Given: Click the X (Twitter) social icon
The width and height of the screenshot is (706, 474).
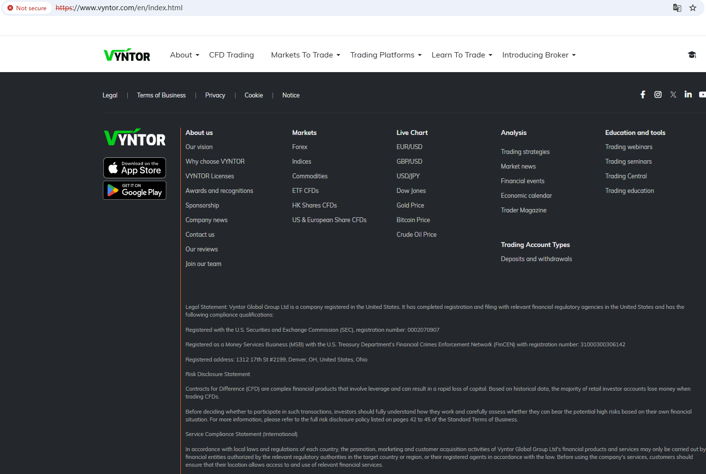Looking at the screenshot, I should (x=673, y=95).
